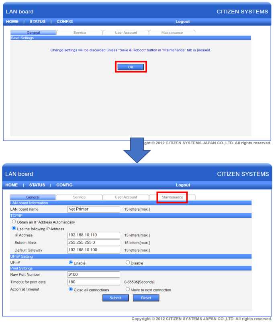
Task: Select Obtain an IP Address Automatically
Action: click(14, 222)
